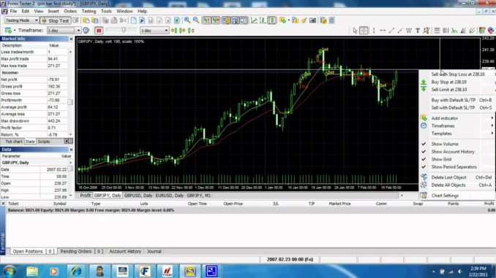Switch to the GBPUSD, Daily chart tab

(138, 196)
